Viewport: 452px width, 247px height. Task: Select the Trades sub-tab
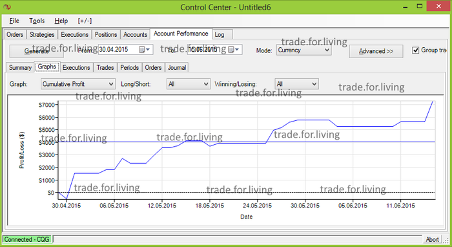coord(105,67)
